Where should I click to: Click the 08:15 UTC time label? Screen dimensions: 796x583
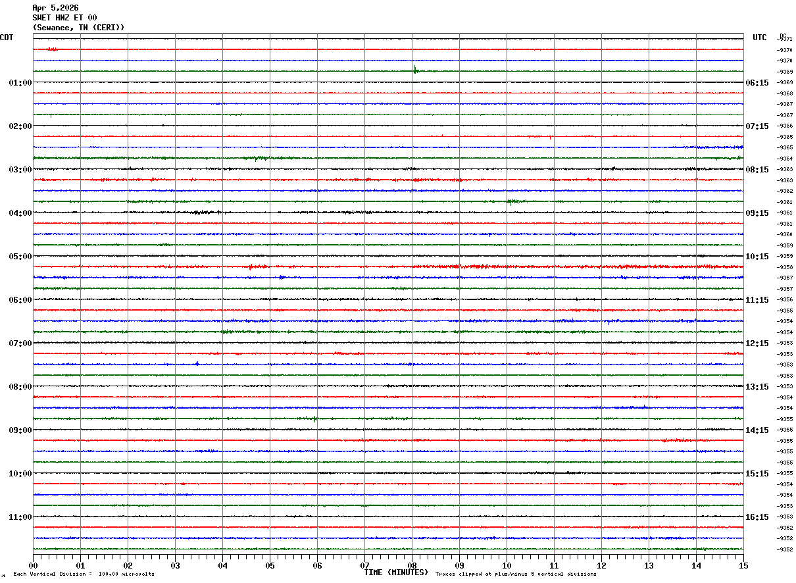(x=757, y=170)
